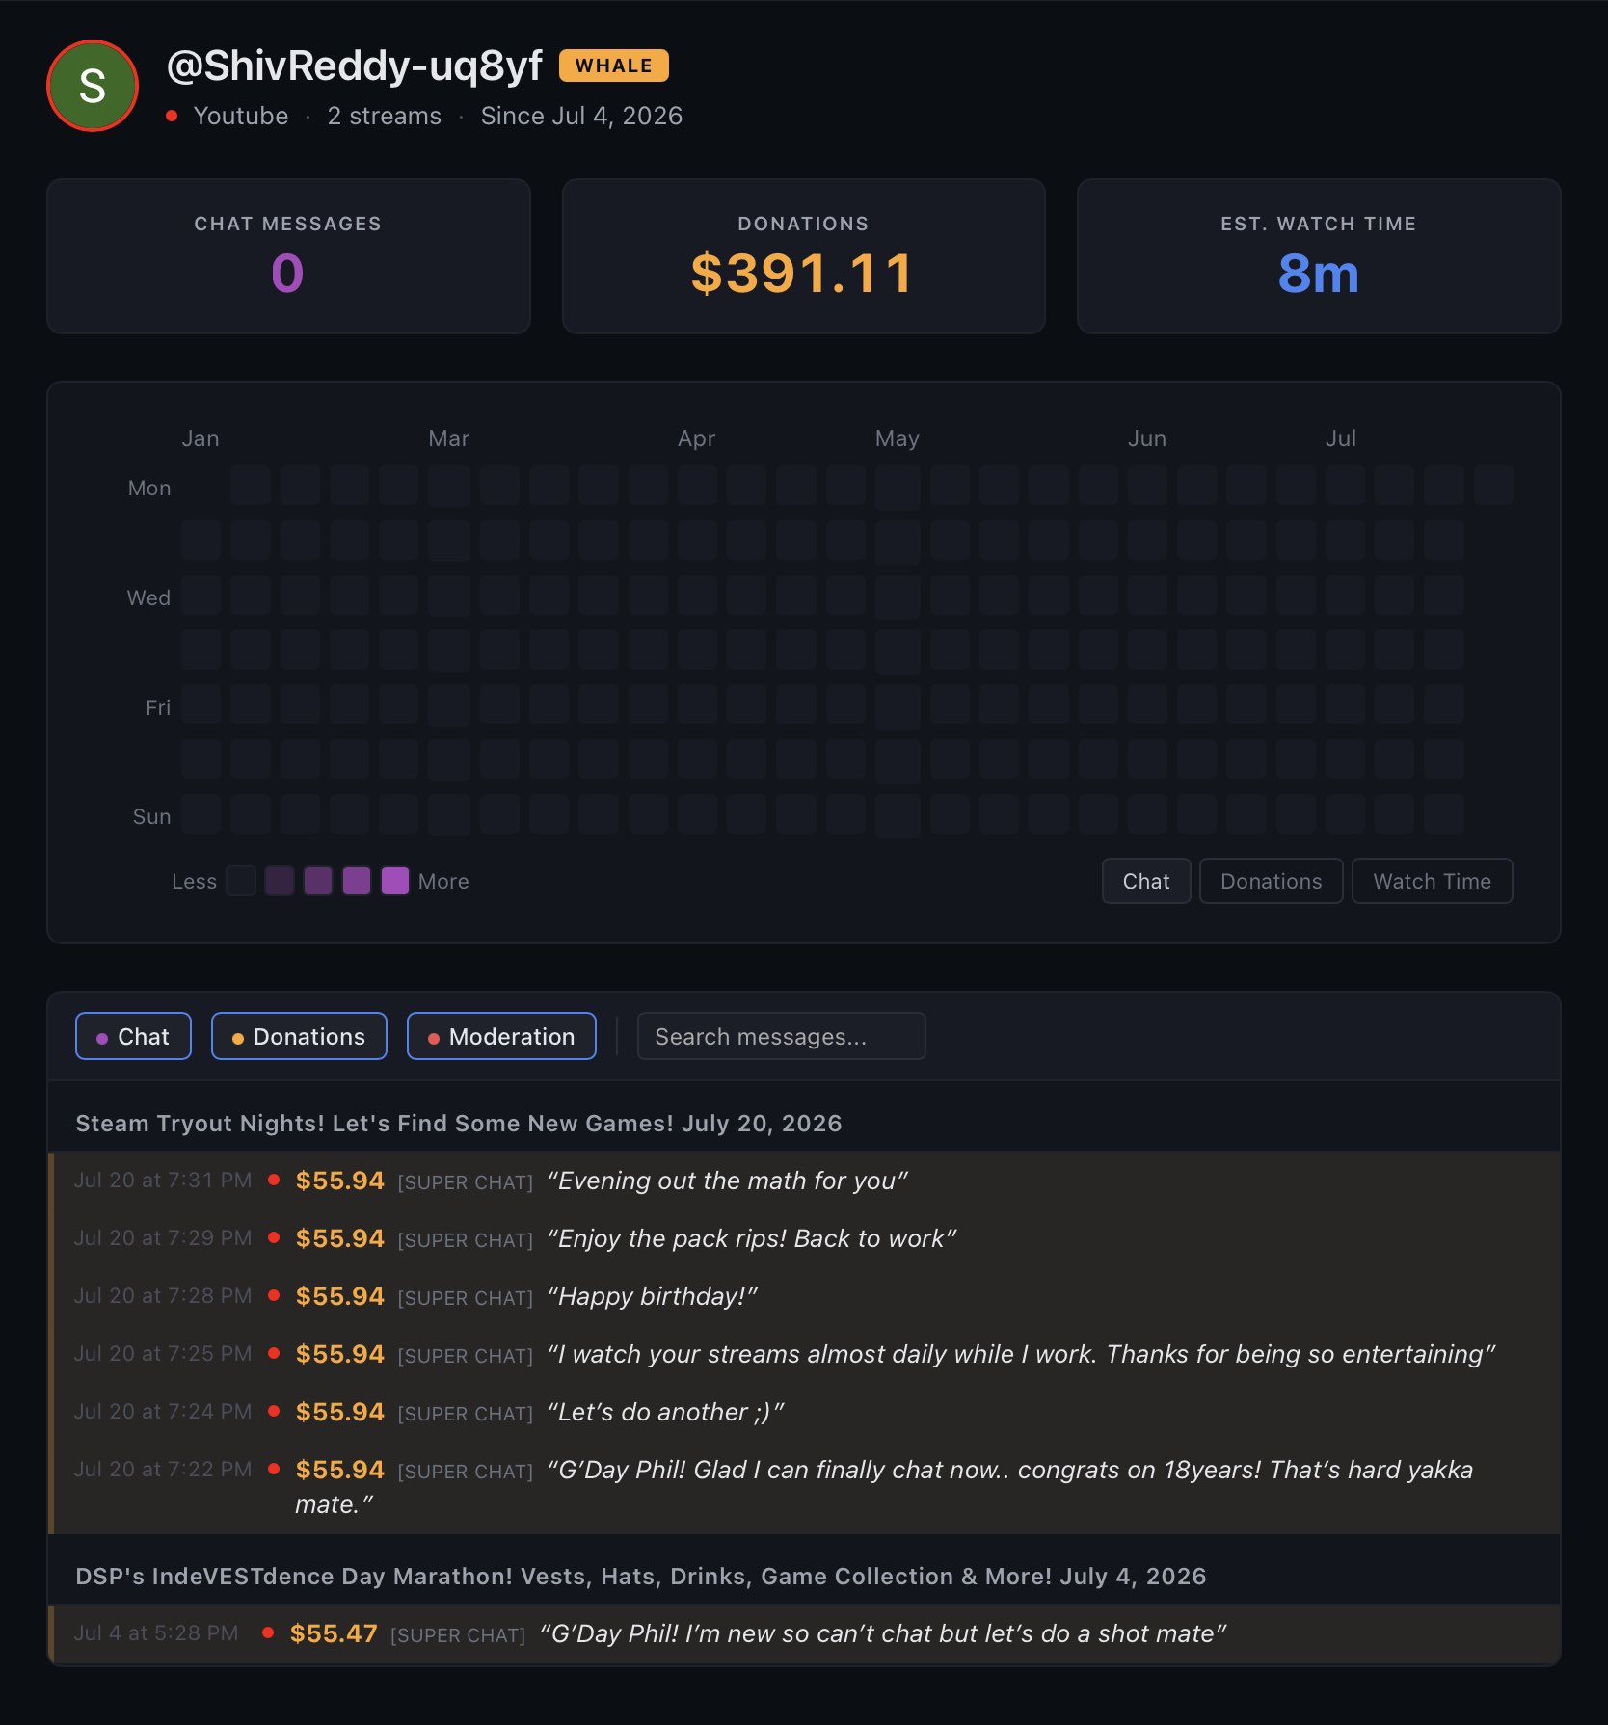Click the WHALE badge next to username
Viewport: 1608px width, 1725px height.
click(x=613, y=66)
